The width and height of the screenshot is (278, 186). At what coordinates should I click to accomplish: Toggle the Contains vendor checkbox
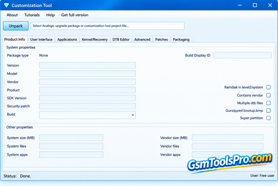[268, 95]
